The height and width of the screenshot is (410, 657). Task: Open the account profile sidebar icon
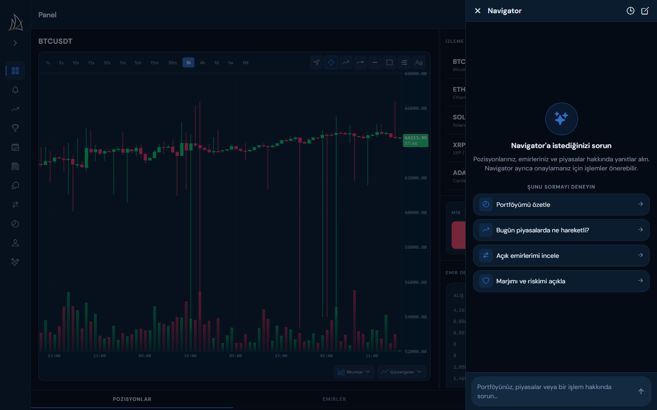pyautogui.click(x=15, y=243)
